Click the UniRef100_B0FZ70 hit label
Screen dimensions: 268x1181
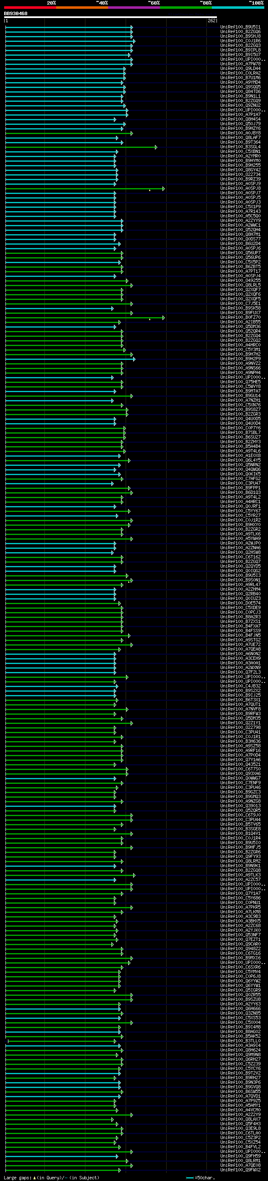pyautogui.click(x=240, y=317)
